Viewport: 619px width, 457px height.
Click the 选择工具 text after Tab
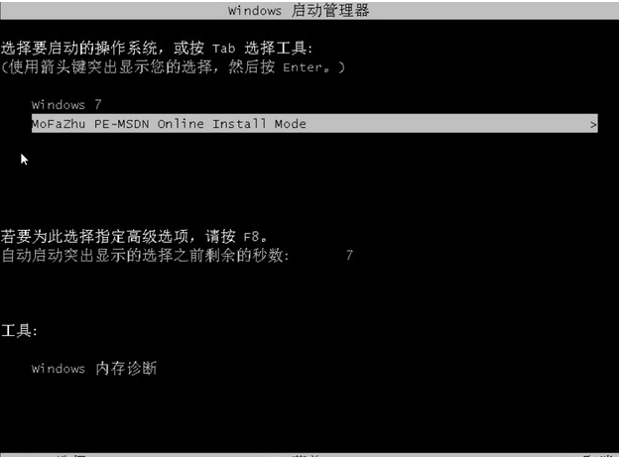pos(275,49)
